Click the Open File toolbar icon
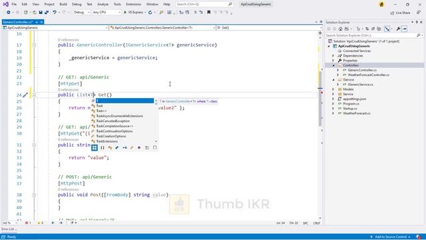Viewport: 426px width, 240px height. click(x=35, y=12)
